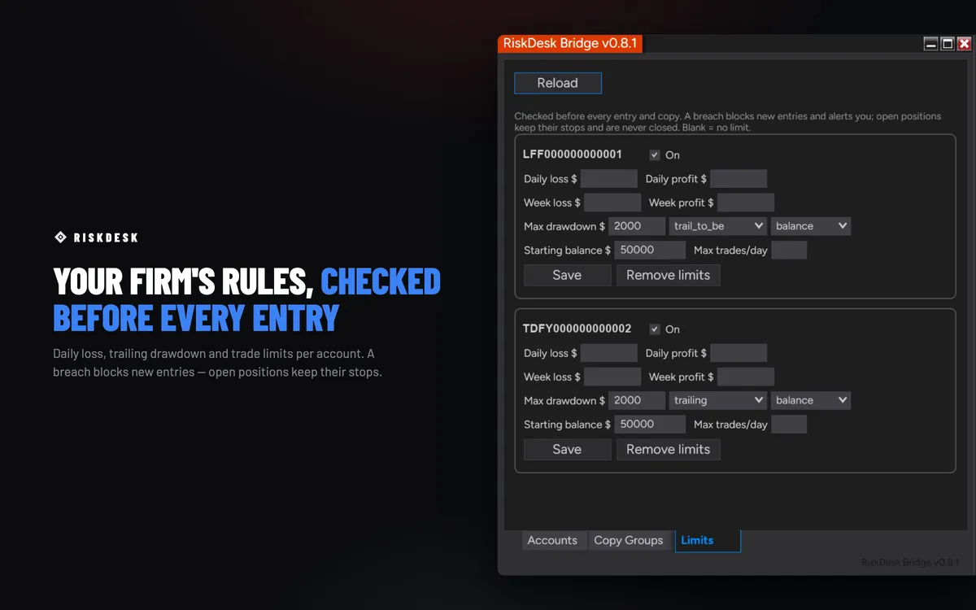Toggle the On checkbox for TDFY000000000002
976x610 pixels.
(655, 329)
